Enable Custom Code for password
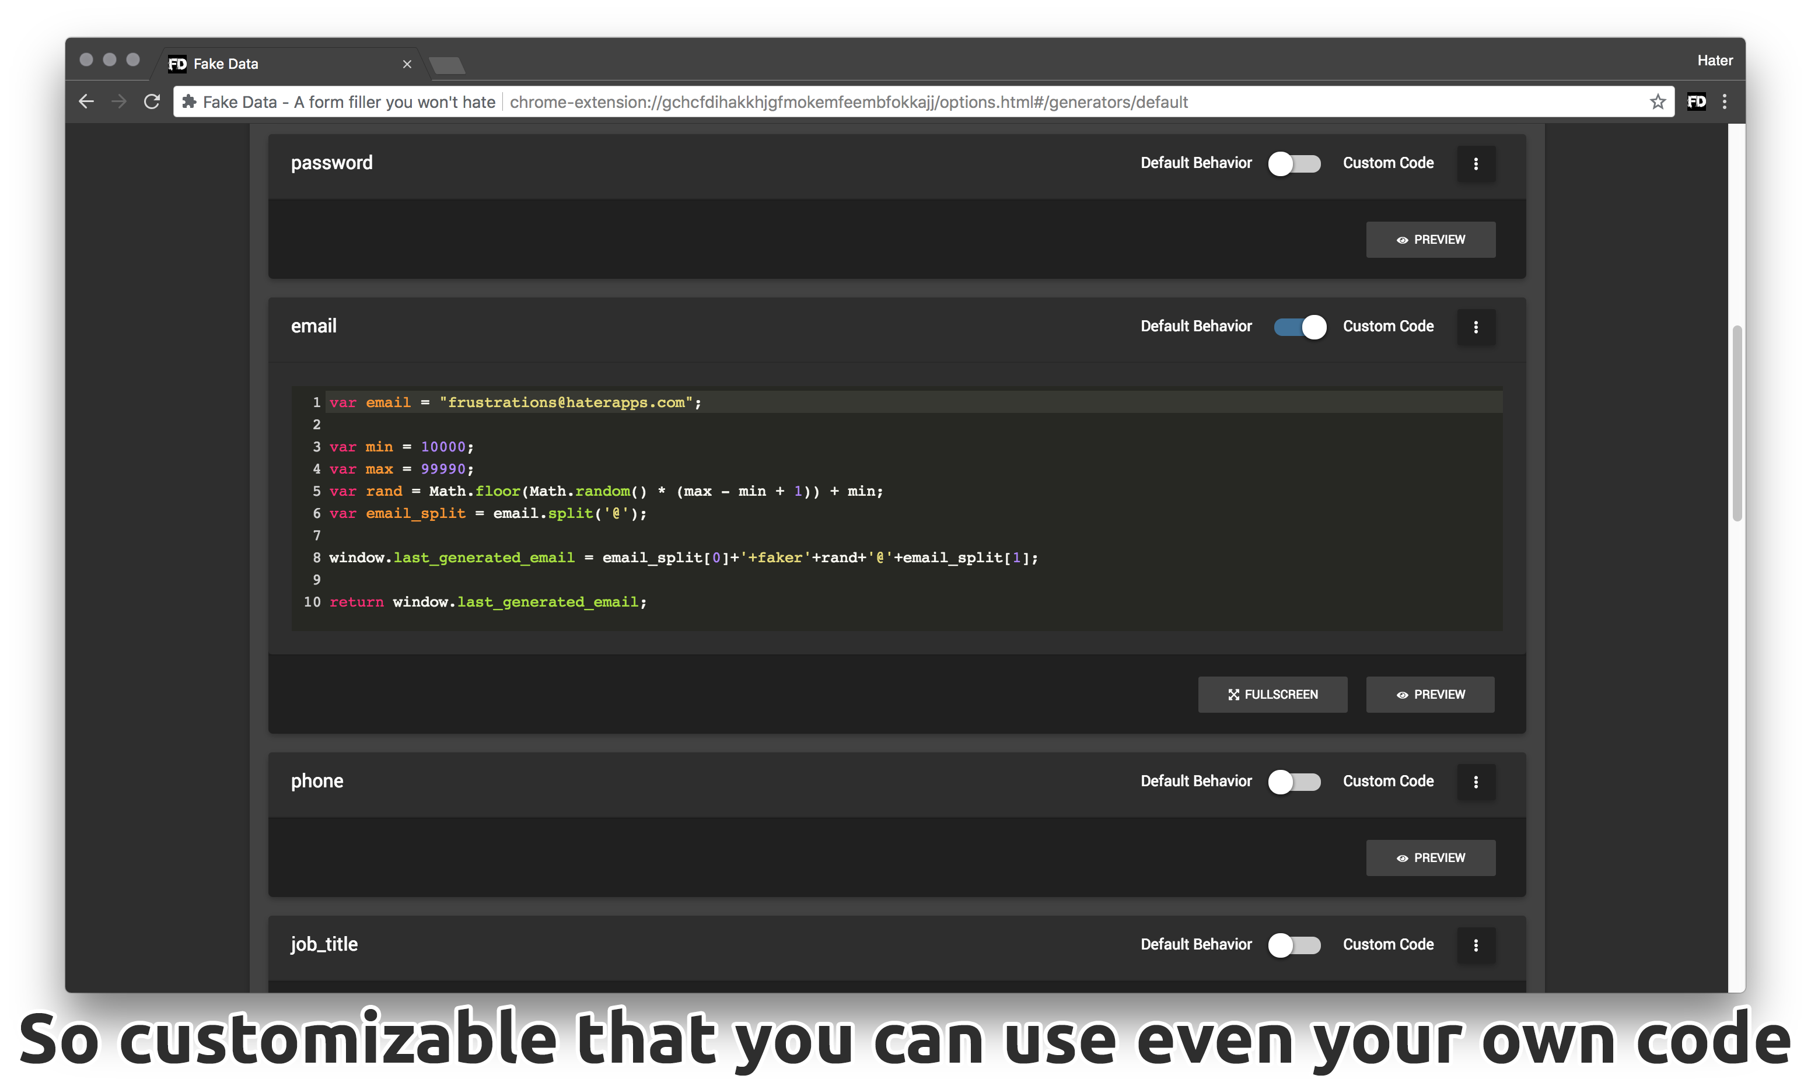 [x=1294, y=164]
